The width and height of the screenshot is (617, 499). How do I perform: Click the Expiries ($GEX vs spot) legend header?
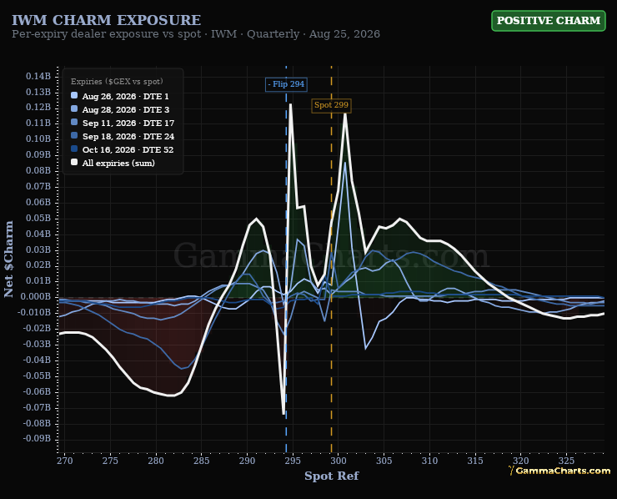point(117,82)
